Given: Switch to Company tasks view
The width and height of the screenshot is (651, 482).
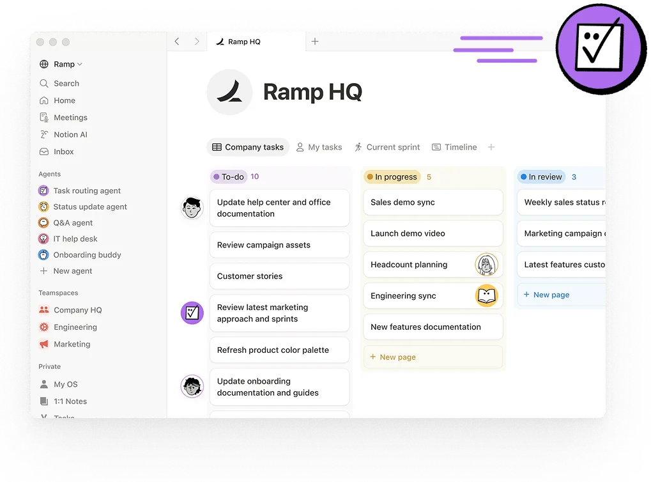Looking at the screenshot, I should (x=248, y=147).
